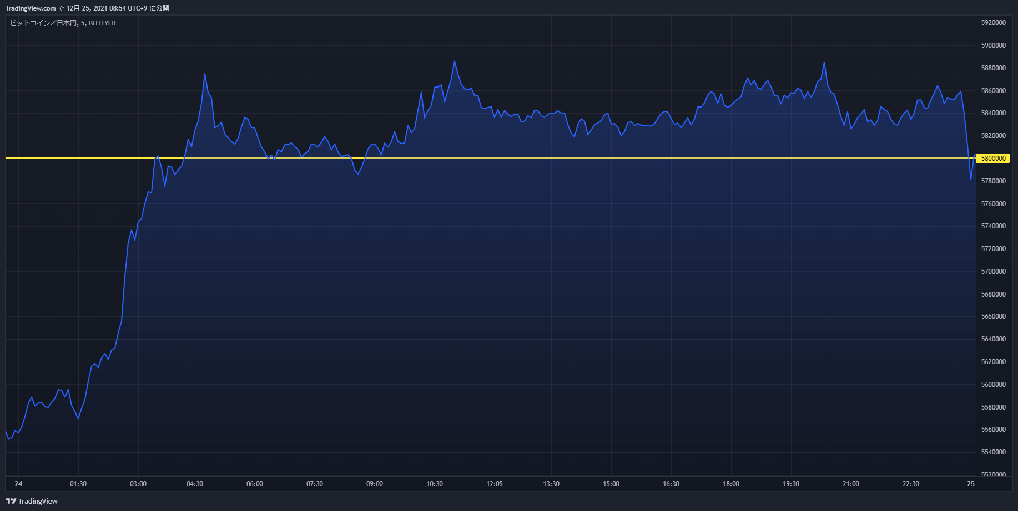
Task: Click the 5900000 price axis label
Action: [x=993, y=45]
